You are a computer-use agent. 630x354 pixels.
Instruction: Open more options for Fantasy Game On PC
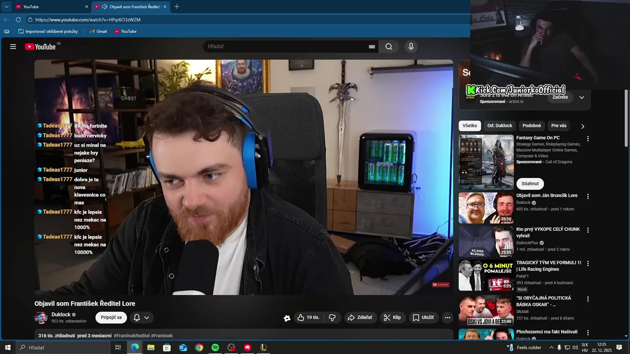[588, 139]
